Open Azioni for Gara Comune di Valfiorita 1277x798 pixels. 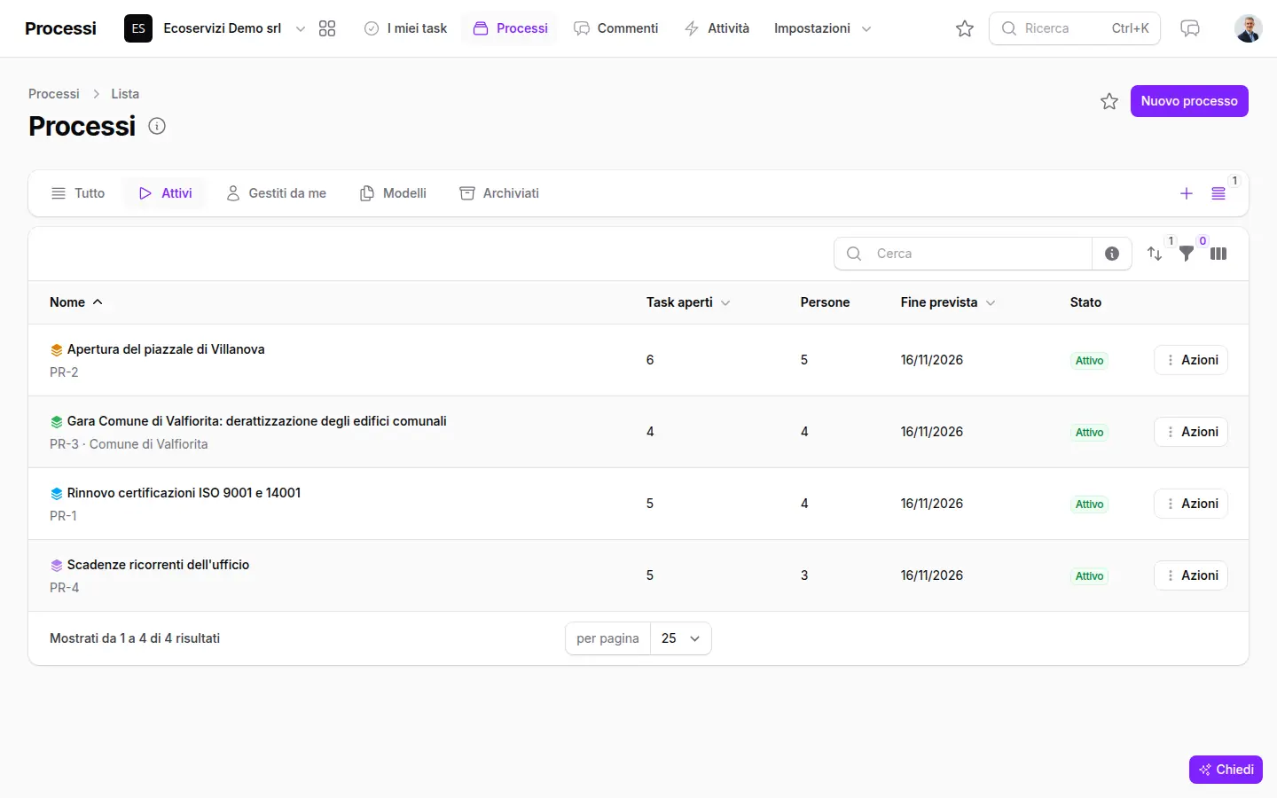(x=1191, y=432)
